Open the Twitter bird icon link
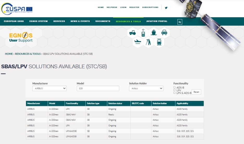The width and height of the screenshot is (244, 144). (x=166, y=8)
